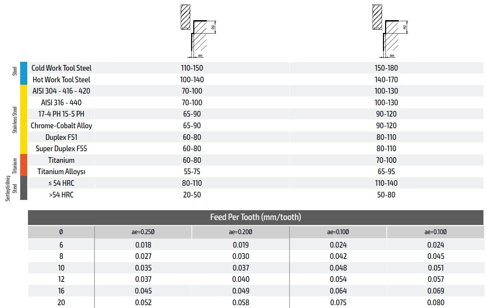Click the dark gray hardened steel color bar
487x308 pixels.
tap(24, 188)
